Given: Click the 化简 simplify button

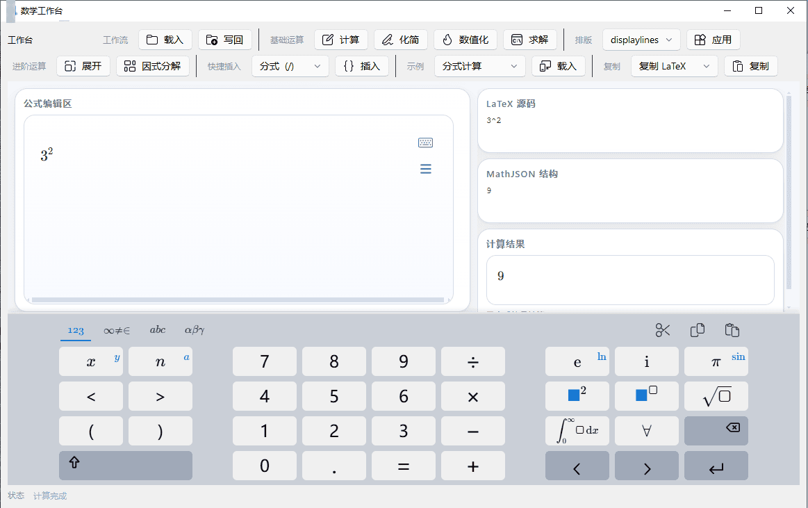Looking at the screenshot, I should (x=400, y=40).
